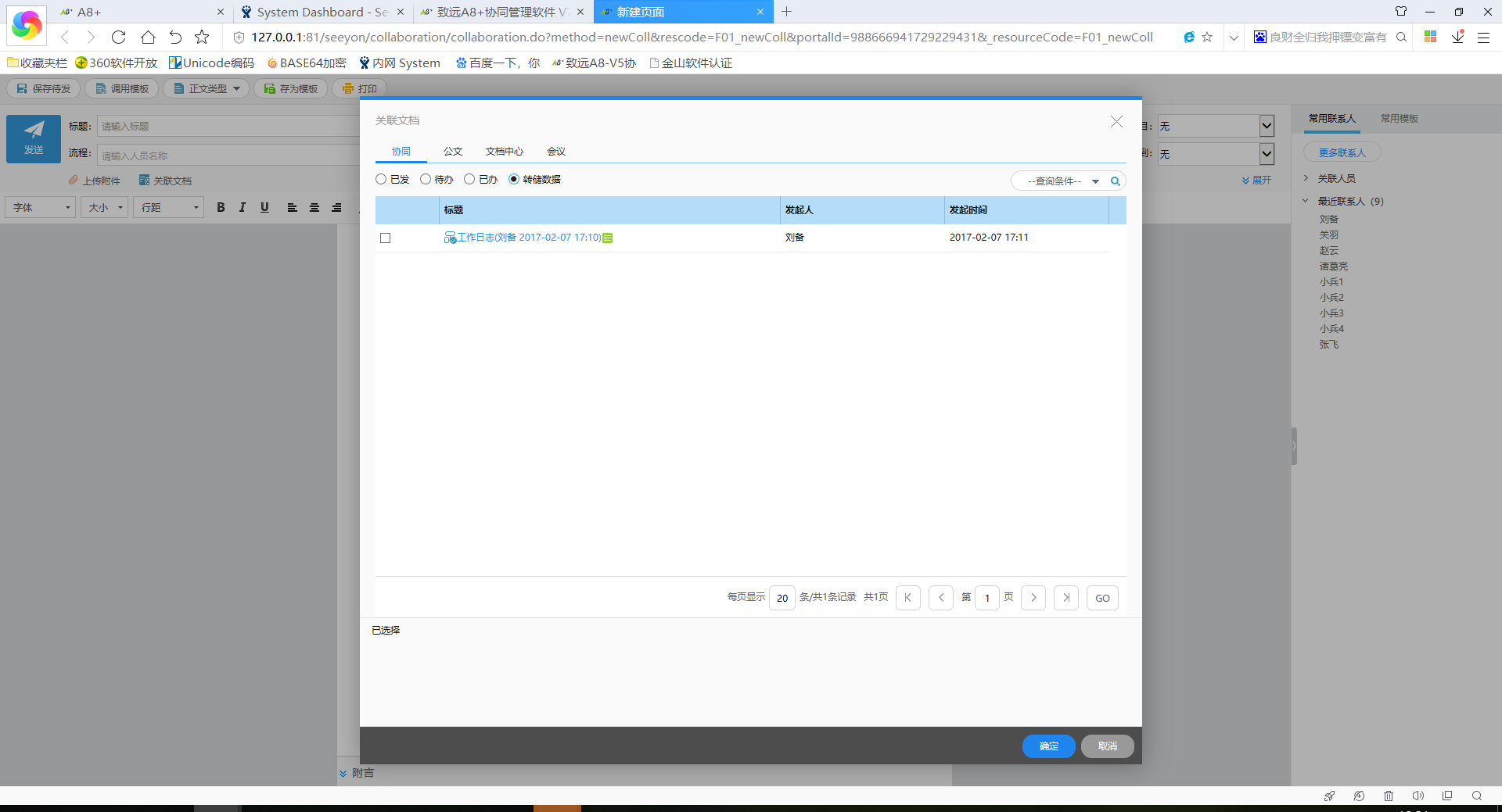Expand the 关联人员 group
This screenshot has height=812, width=1502.
(1306, 179)
